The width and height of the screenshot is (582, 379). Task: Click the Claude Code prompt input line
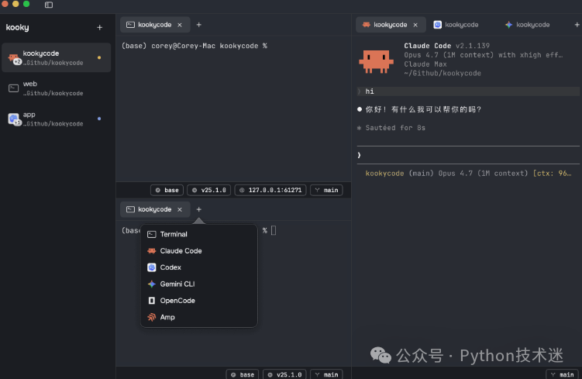[x=468, y=155]
